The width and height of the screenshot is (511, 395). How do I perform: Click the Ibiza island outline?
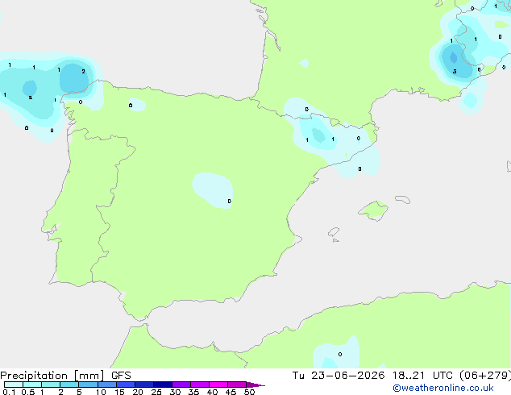click(x=334, y=232)
